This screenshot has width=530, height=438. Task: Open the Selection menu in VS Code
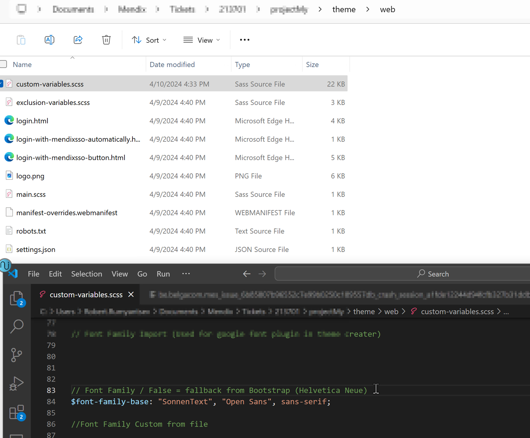click(87, 274)
